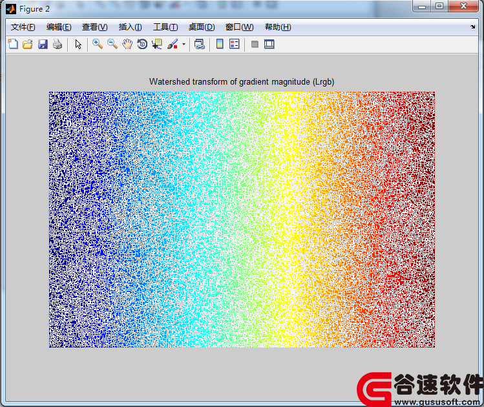484x407 pixels.
Task: Open the 插入(I) menu
Action: (x=130, y=27)
